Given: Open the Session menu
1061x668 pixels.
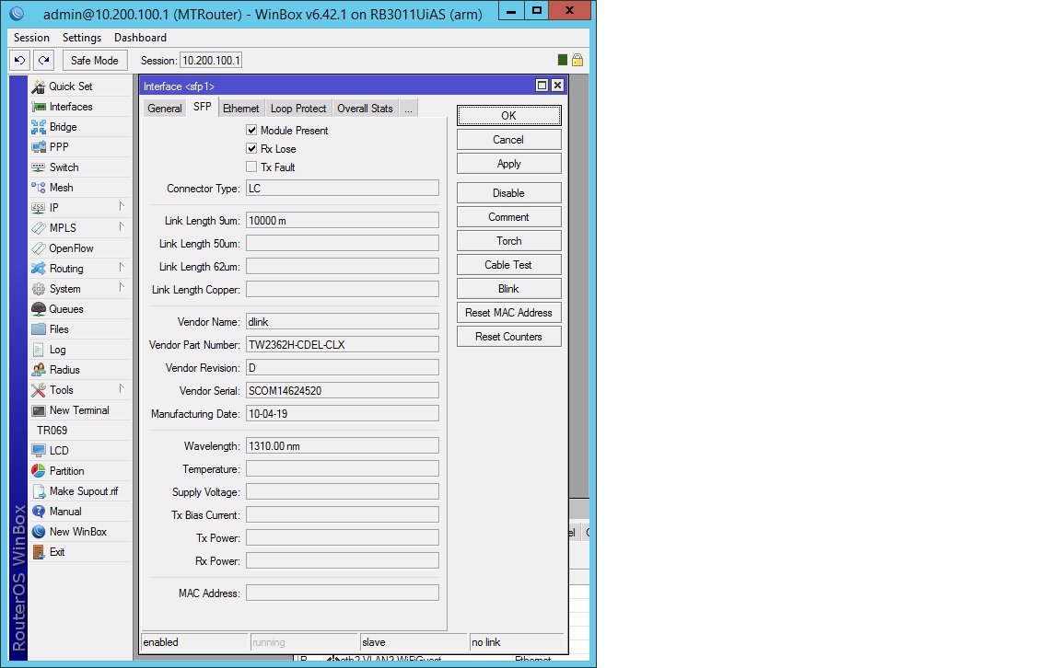Looking at the screenshot, I should [32, 38].
